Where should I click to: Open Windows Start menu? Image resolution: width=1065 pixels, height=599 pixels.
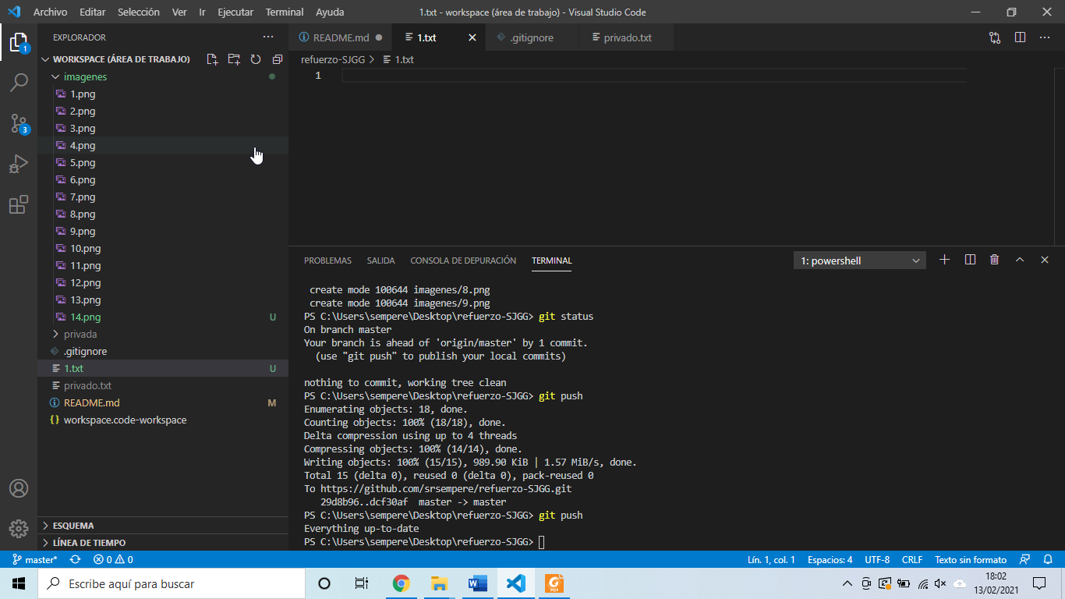(x=19, y=583)
